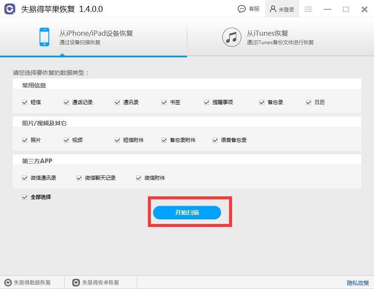Click the app logo icon in title bar

coord(10,9)
